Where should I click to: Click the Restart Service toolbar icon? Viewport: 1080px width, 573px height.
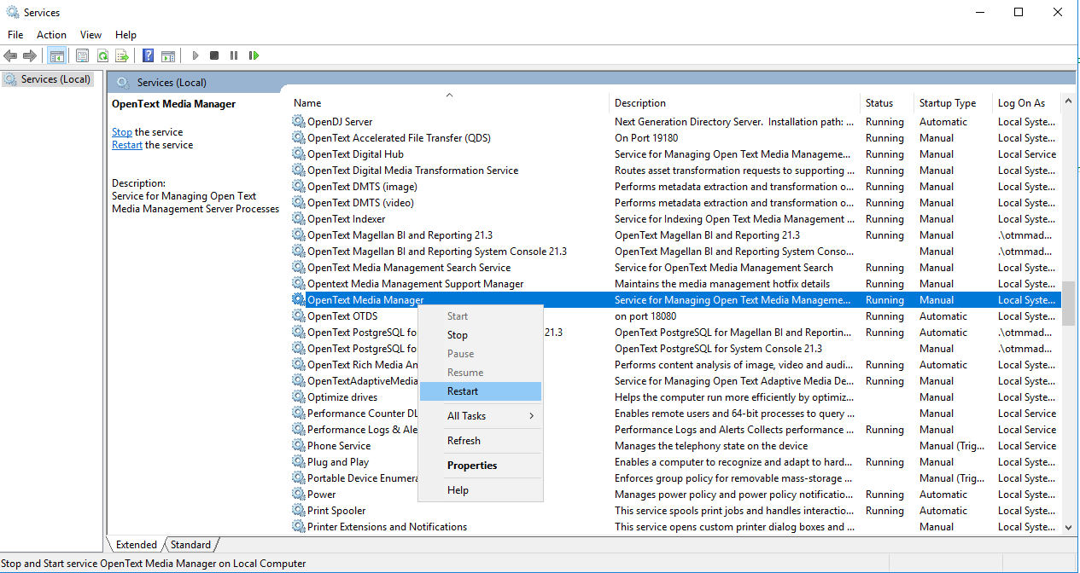point(254,55)
